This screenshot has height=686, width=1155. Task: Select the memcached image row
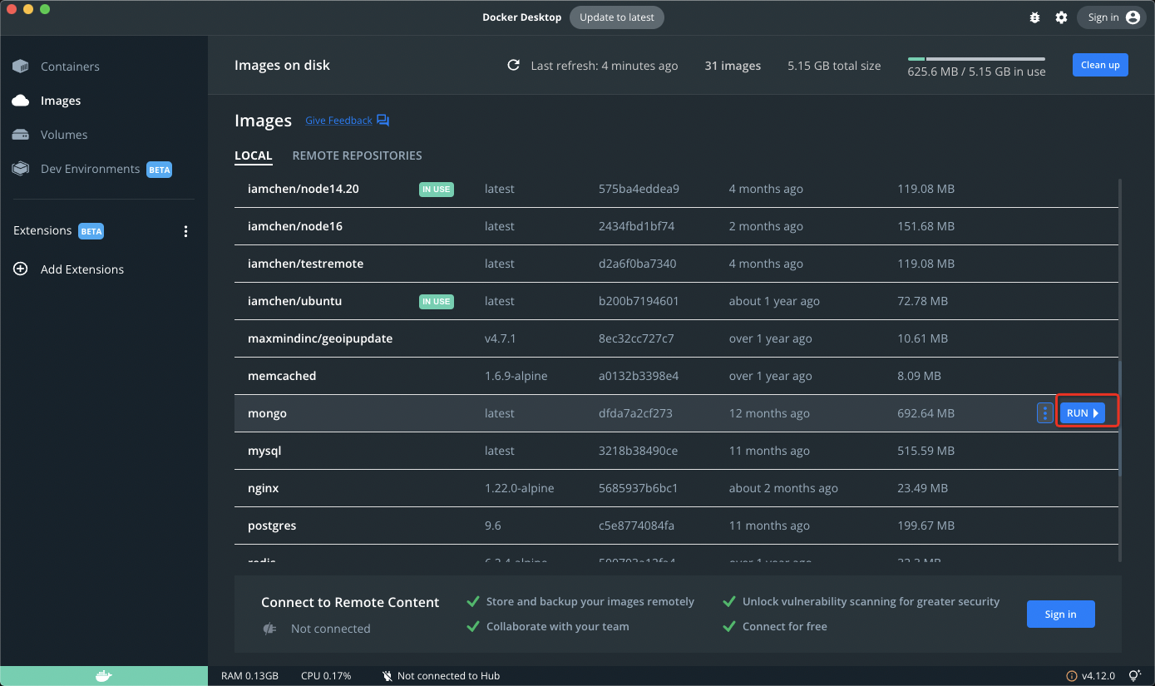[676, 376]
